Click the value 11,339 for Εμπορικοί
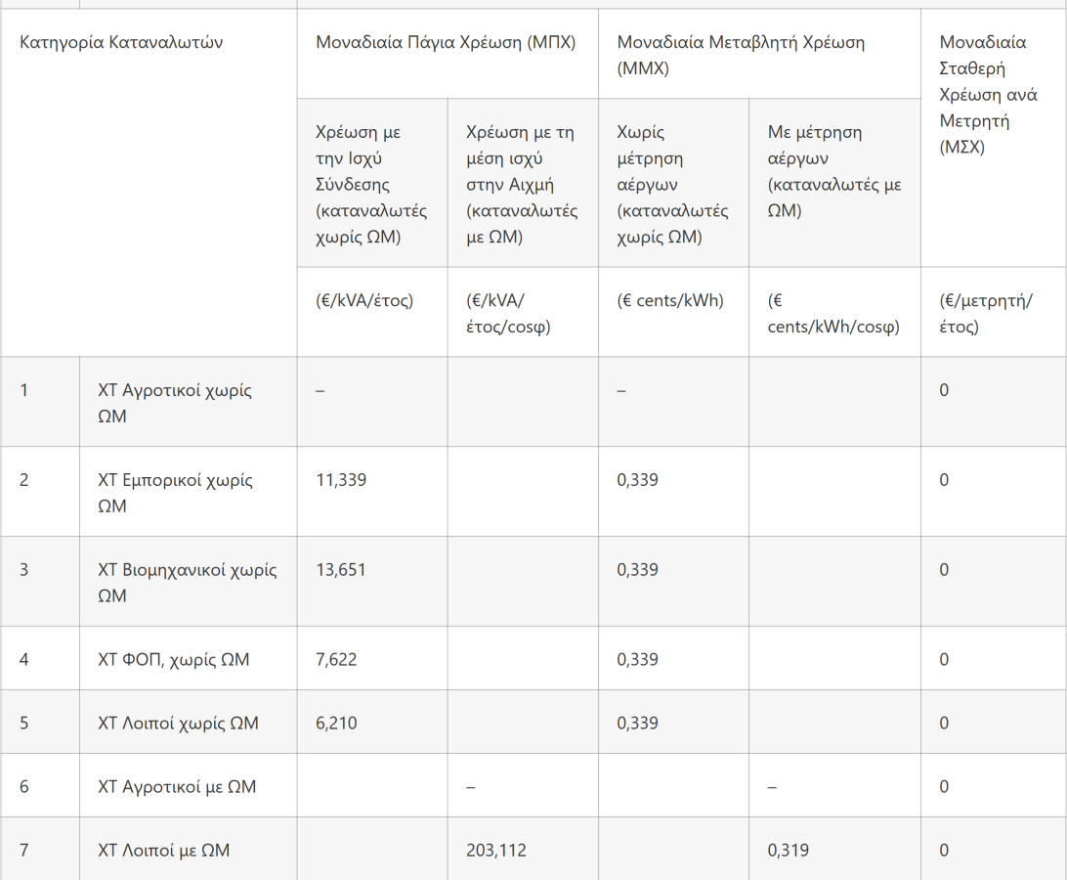The height and width of the screenshot is (880, 1067). (x=341, y=480)
